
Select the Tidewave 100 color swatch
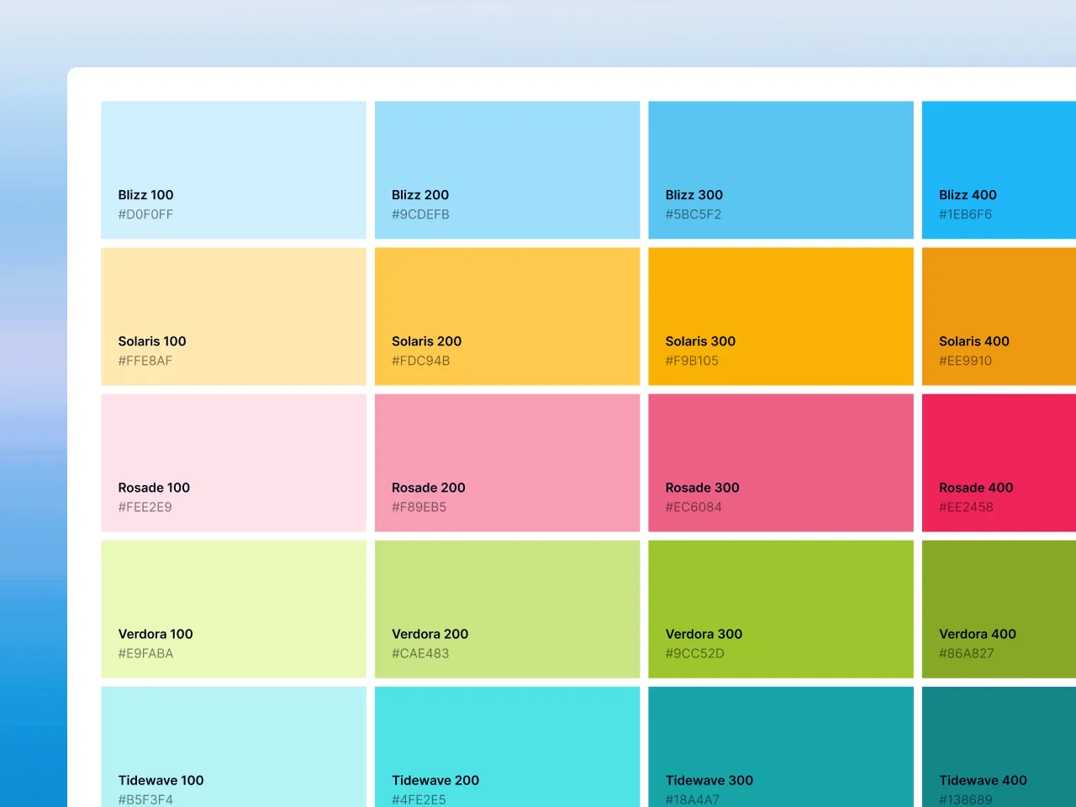234,746
